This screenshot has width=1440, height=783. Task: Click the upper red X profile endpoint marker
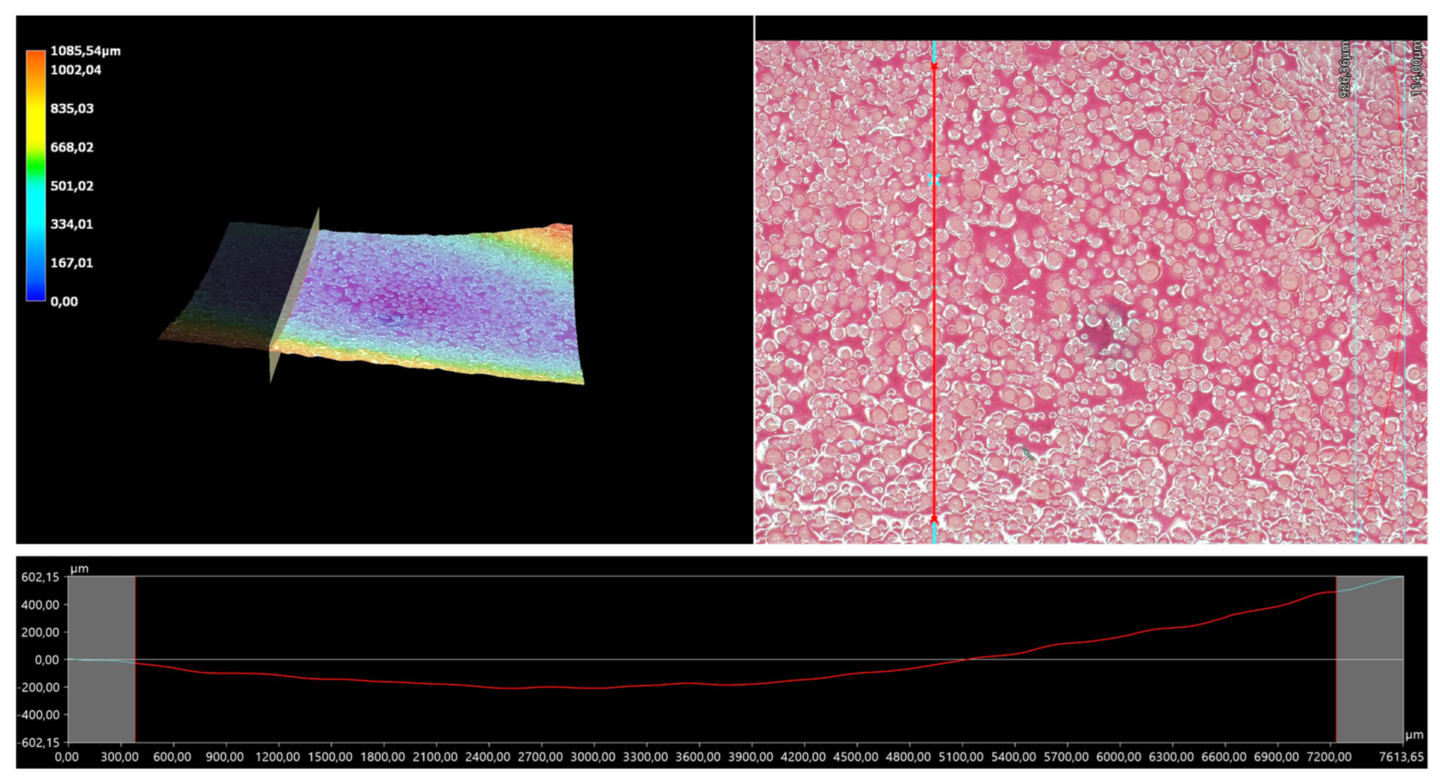coord(935,66)
